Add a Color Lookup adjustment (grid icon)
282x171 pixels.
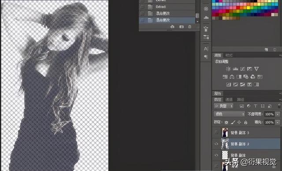click(x=260, y=77)
